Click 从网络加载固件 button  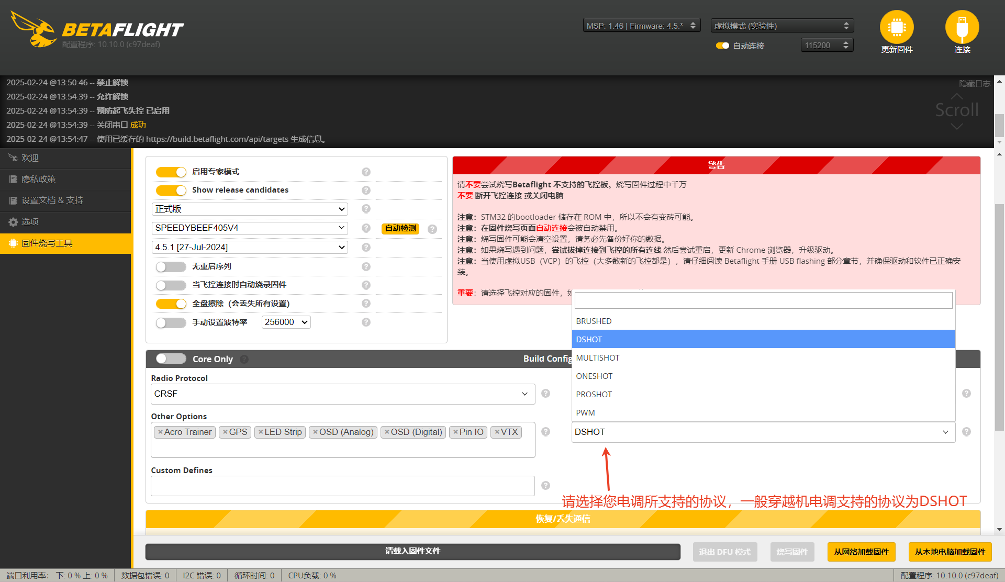click(861, 552)
